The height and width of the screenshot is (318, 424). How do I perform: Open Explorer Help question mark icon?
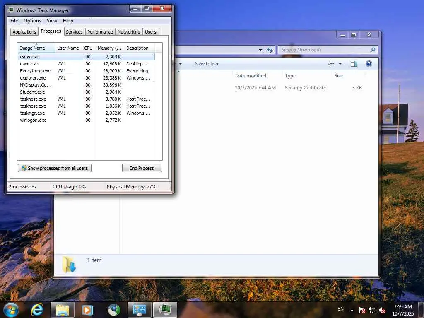pyautogui.click(x=369, y=64)
